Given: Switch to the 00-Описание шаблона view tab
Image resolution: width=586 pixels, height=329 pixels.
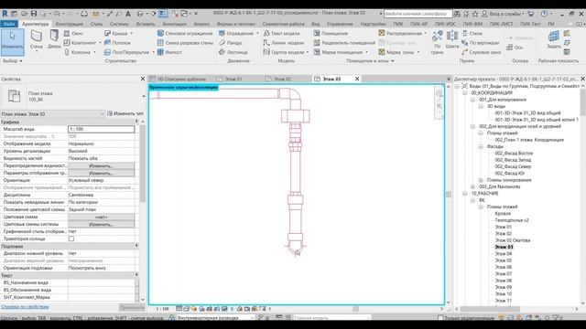Looking at the screenshot, I should [x=181, y=80].
